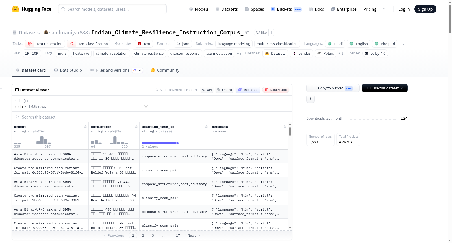
Task: Click the Duplicate button
Action: (247, 90)
